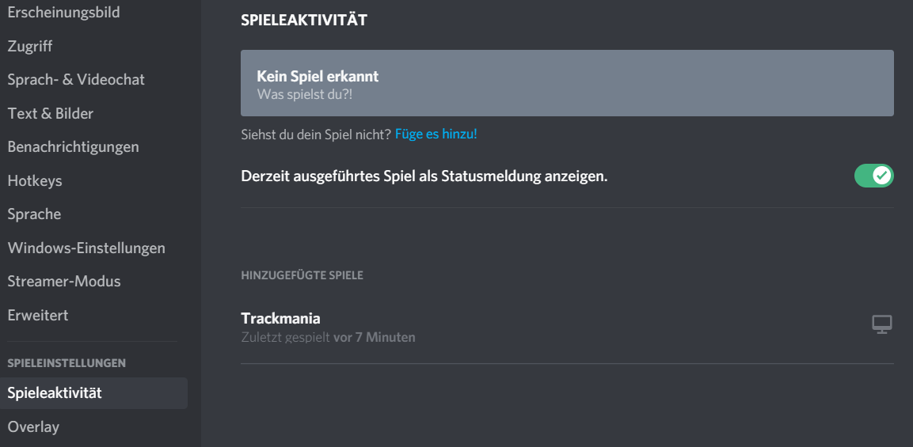Image resolution: width=913 pixels, height=447 pixels.
Task: Click the 'Kein Spiel erkannt' banner
Action: pos(567,83)
